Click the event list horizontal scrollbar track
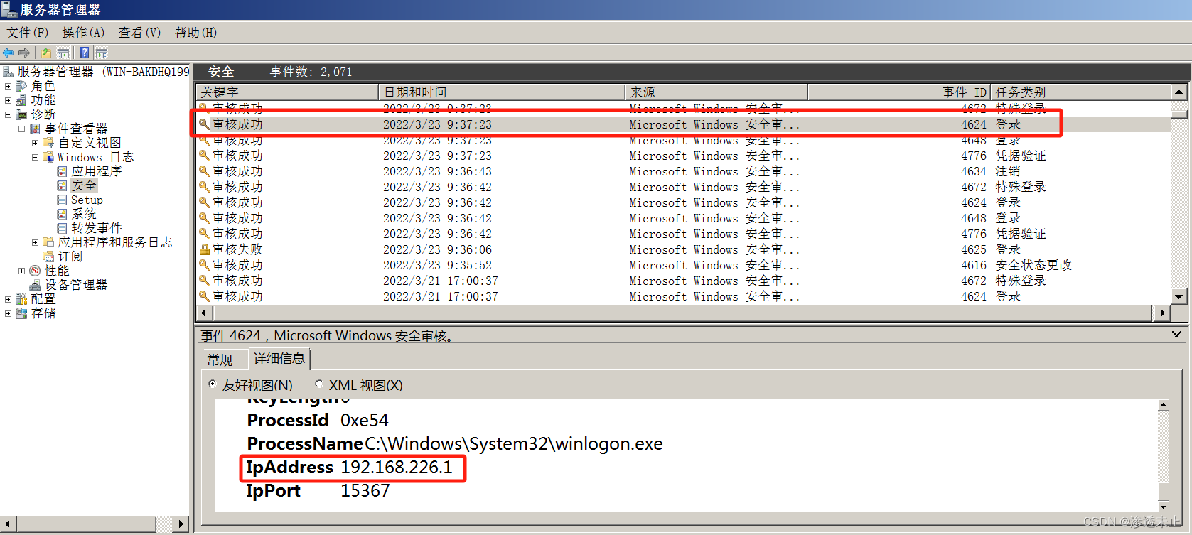The height and width of the screenshot is (535, 1192). (682, 313)
